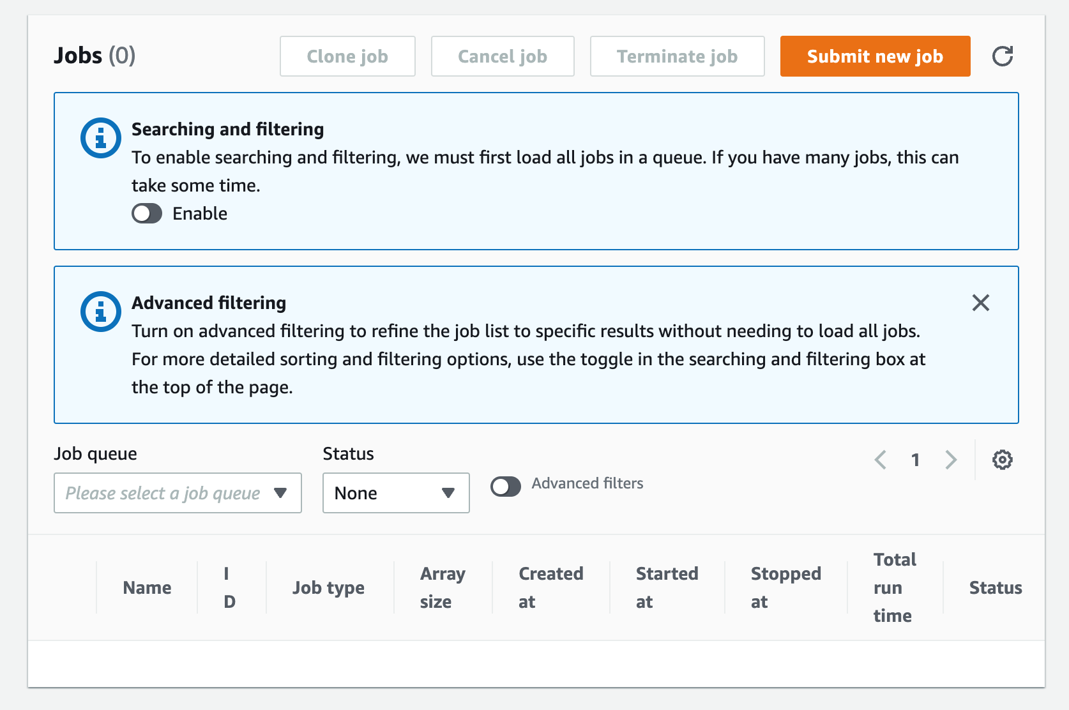The height and width of the screenshot is (710, 1069).
Task: Click the Array size column header
Action: (x=443, y=587)
